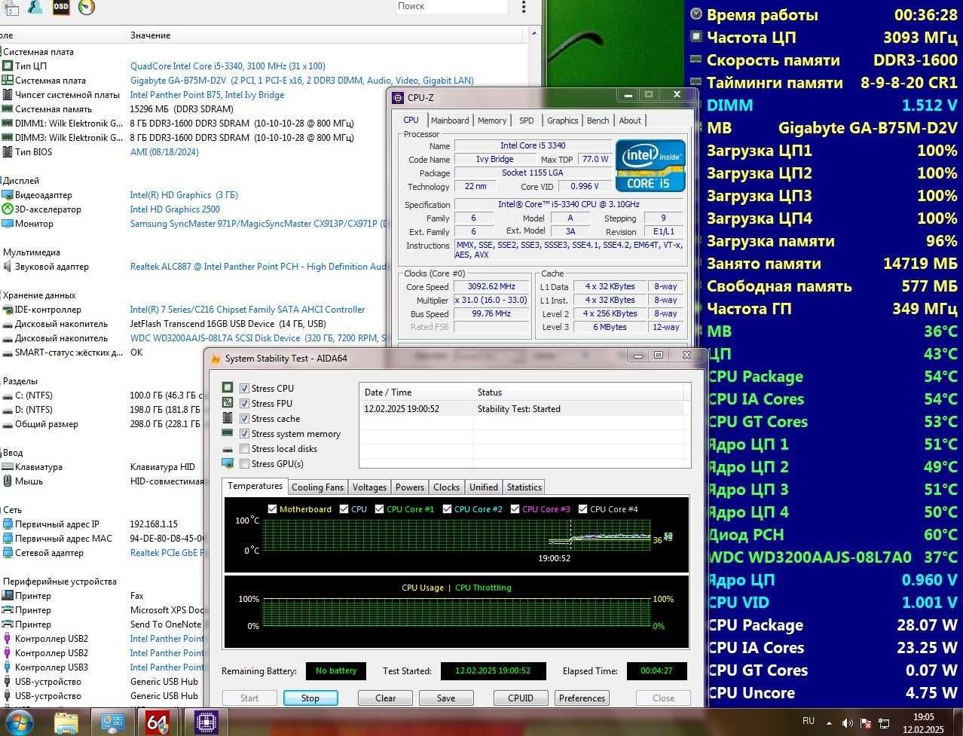Viewport: 963px width, 736px height.
Task: Open CPUID button in stability test
Action: click(x=521, y=698)
